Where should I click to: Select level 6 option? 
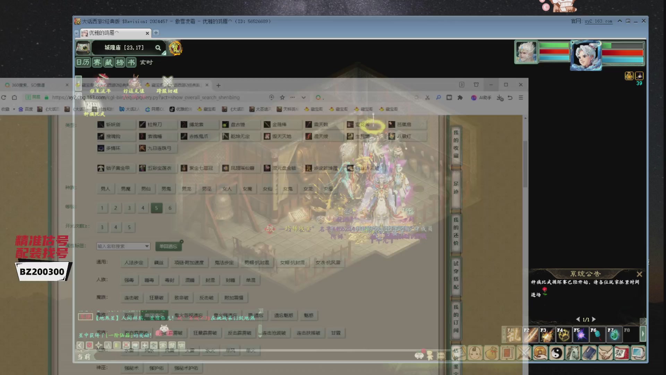click(x=170, y=208)
